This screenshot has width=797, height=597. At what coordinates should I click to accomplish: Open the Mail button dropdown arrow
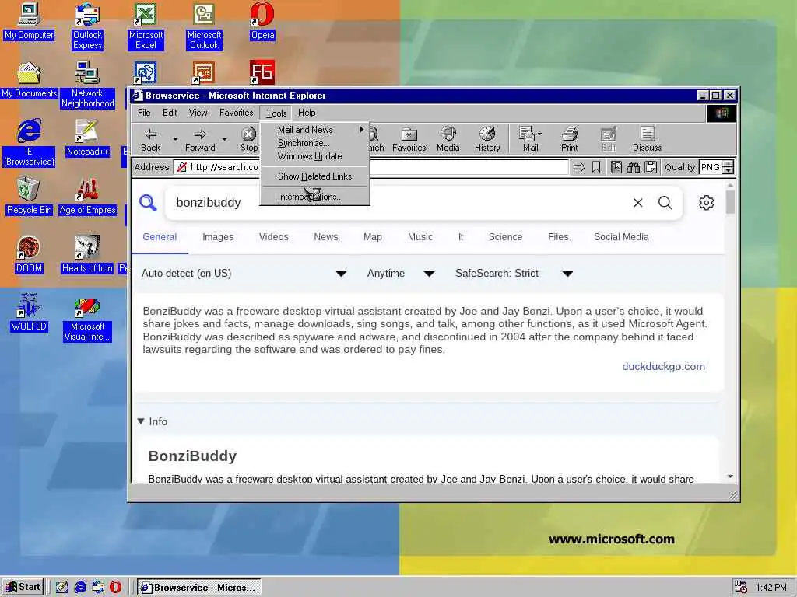(x=540, y=134)
